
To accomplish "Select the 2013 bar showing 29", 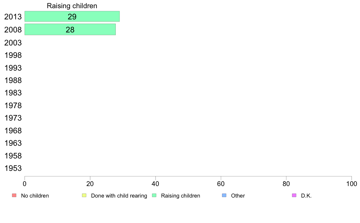I will click(x=72, y=16).
